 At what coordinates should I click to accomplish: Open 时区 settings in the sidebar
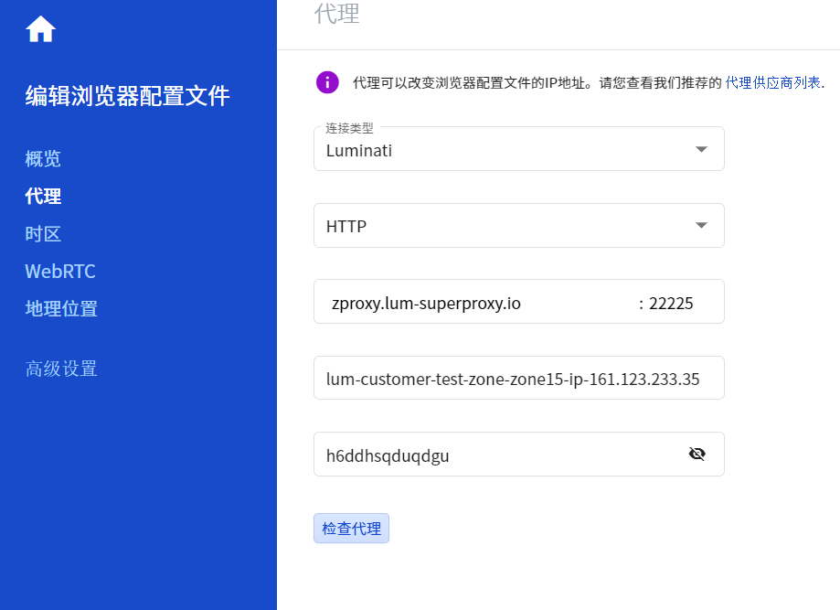pyautogui.click(x=43, y=234)
